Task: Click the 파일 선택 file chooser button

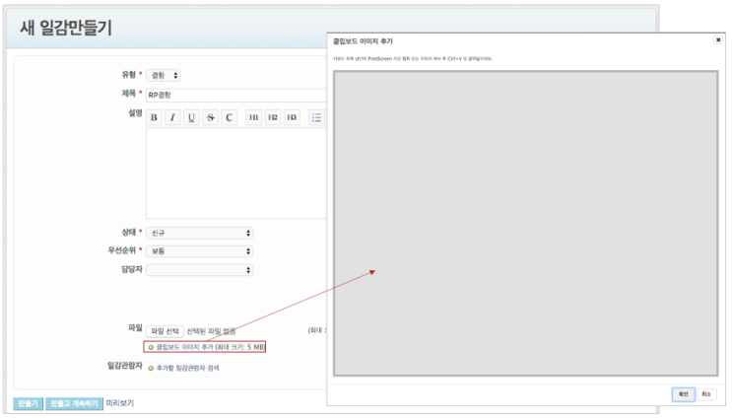Action: click(165, 331)
